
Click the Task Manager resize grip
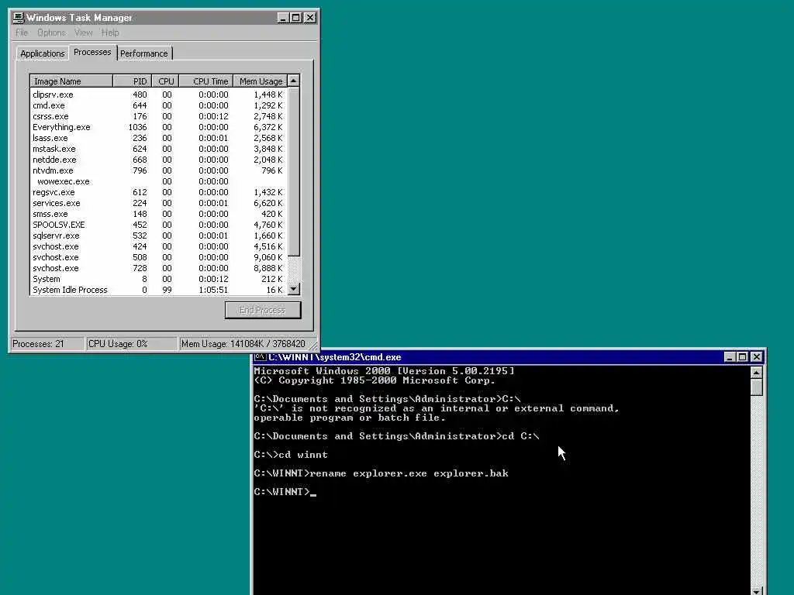[x=314, y=346]
